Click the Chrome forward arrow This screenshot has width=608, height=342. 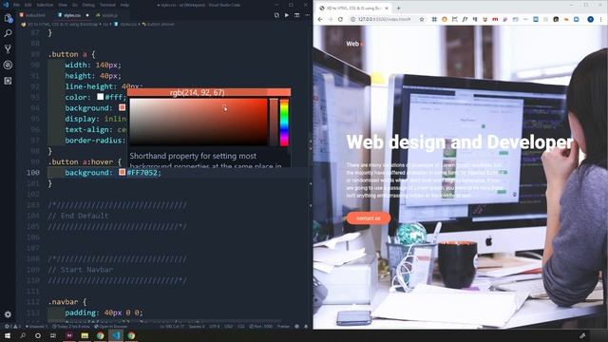click(331, 19)
